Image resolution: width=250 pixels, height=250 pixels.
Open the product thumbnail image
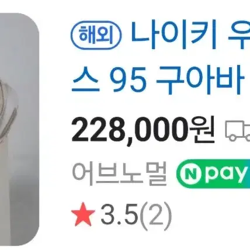pos(19,130)
